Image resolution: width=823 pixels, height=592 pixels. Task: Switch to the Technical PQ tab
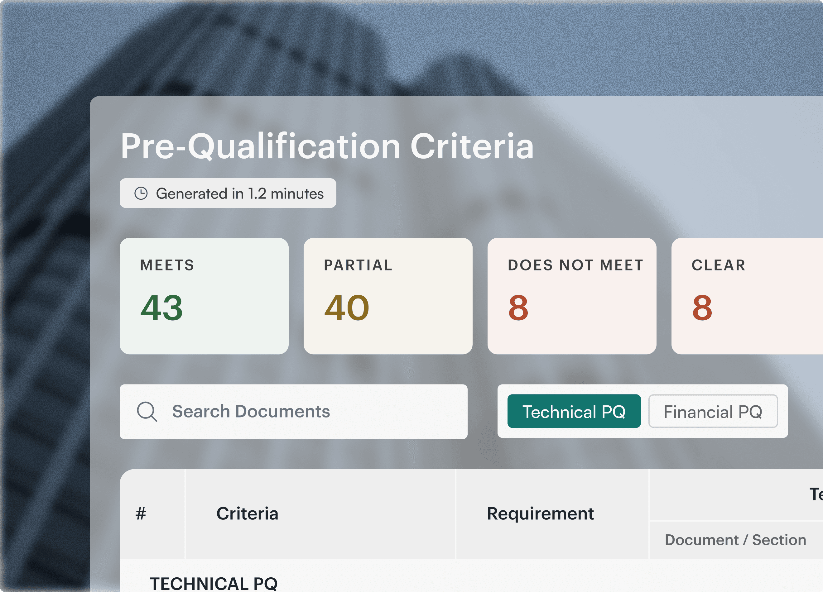(x=574, y=411)
